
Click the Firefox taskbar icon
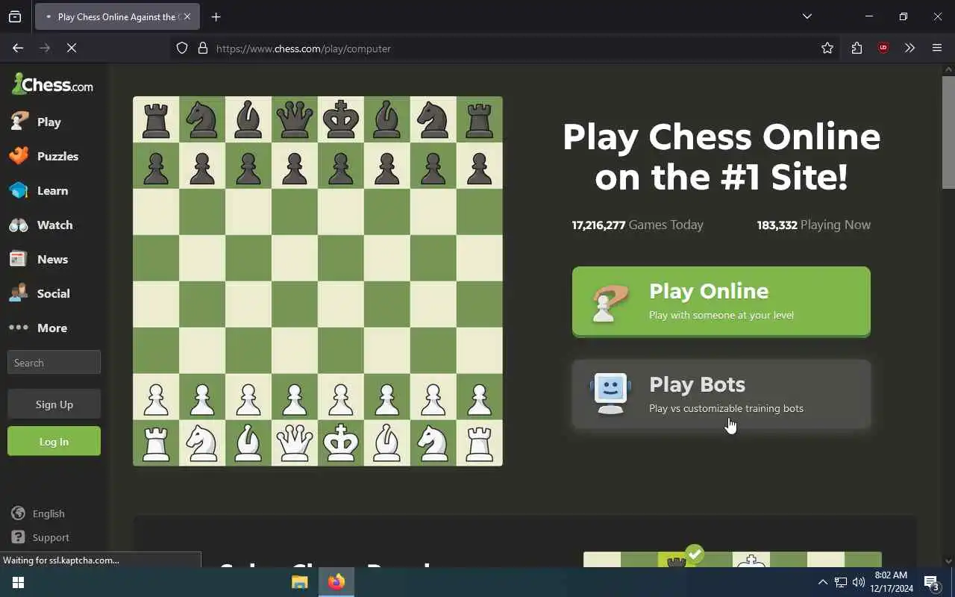[x=336, y=582]
